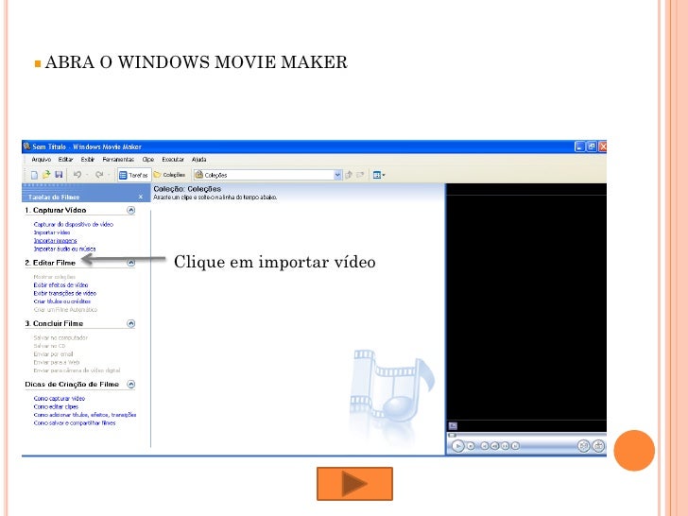Open the Views dropdown button
Screen dimensions: 688x516
(x=379, y=175)
